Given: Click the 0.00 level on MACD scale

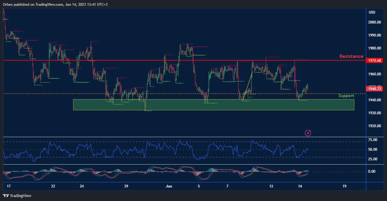Looking at the screenshot, I should point(372,171).
